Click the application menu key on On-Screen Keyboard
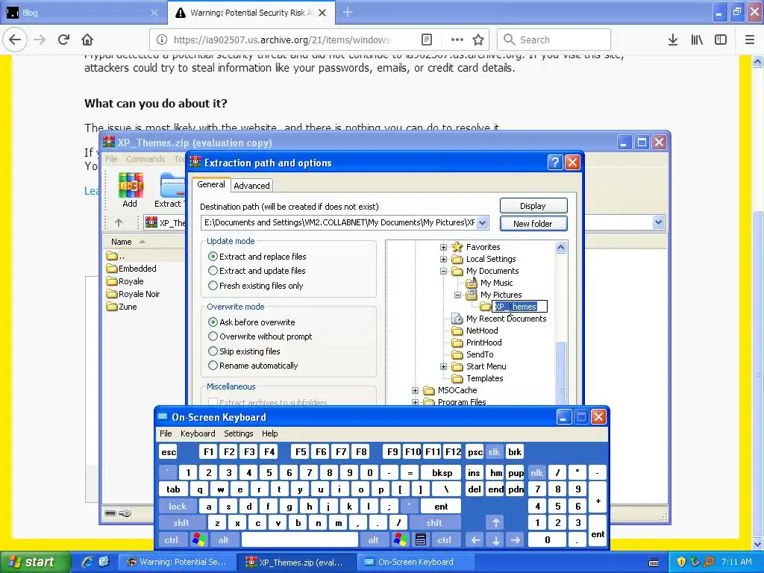 [x=421, y=539]
